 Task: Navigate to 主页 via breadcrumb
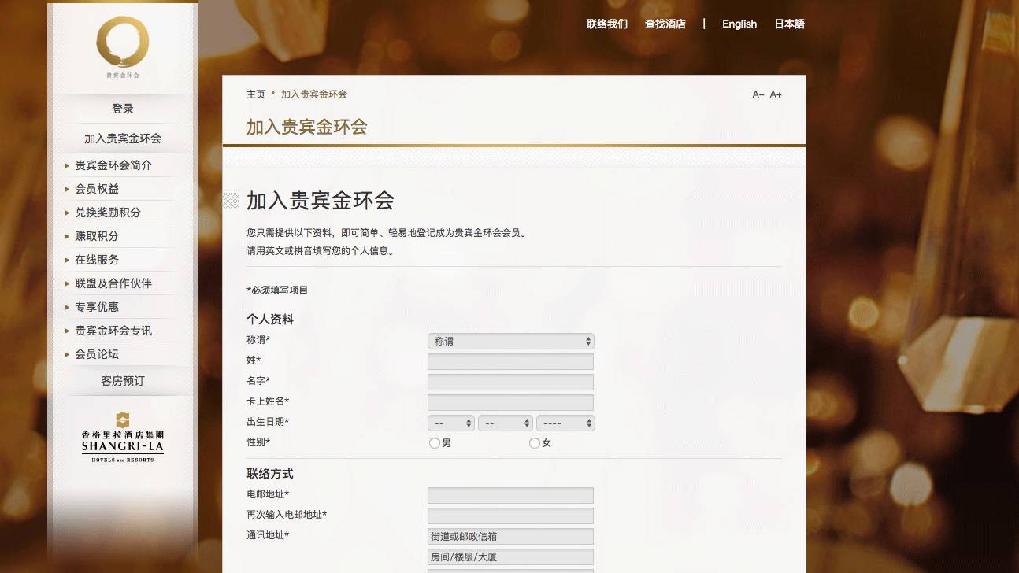[254, 94]
